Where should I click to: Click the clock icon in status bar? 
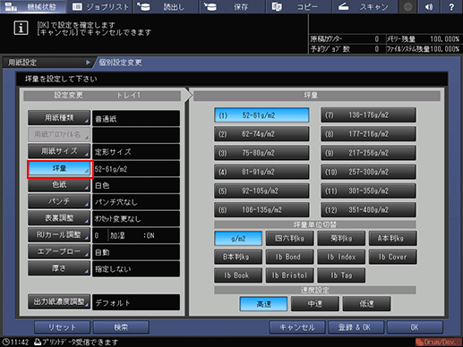[x=6, y=342]
